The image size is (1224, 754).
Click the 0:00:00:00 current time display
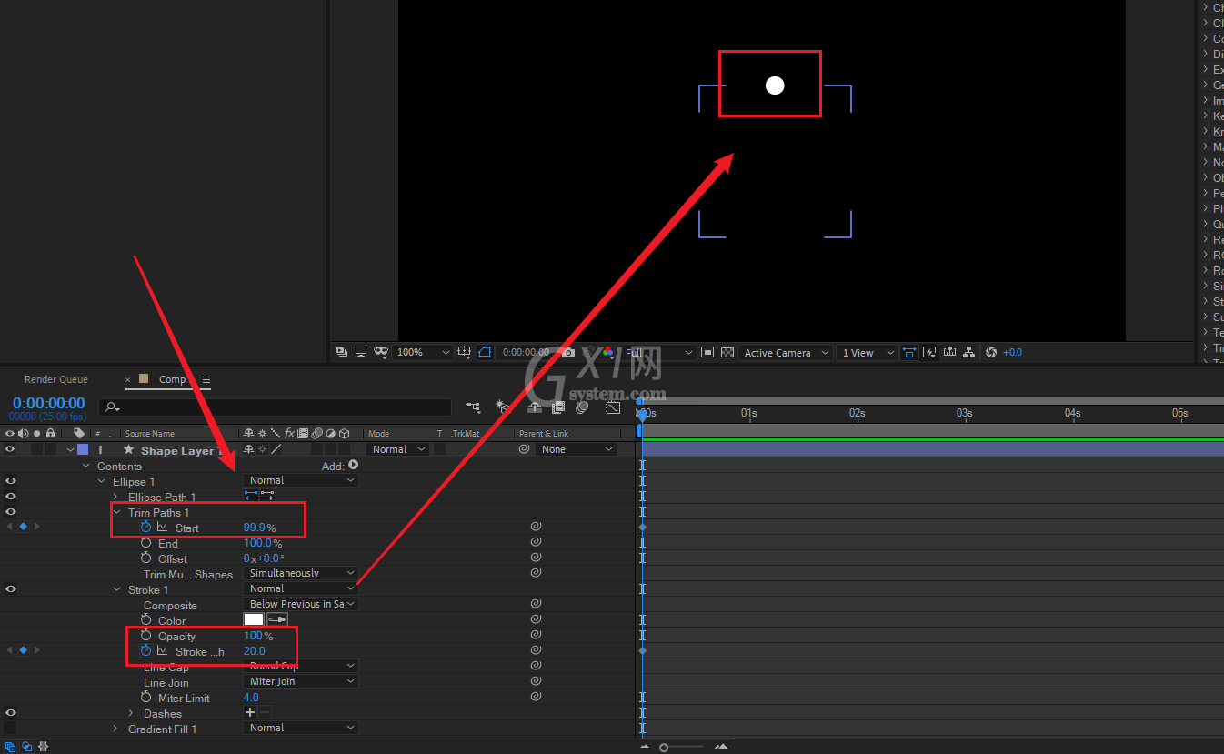tap(49, 403)
